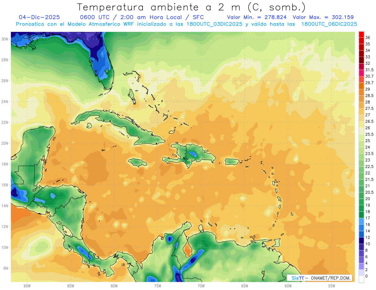Screen dimensions: 376x290
Task: Click the "22N" latitude axis label
Action: 5,122
